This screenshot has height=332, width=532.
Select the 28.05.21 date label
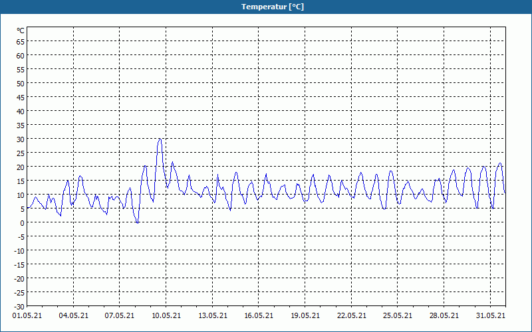coord(444,316)
